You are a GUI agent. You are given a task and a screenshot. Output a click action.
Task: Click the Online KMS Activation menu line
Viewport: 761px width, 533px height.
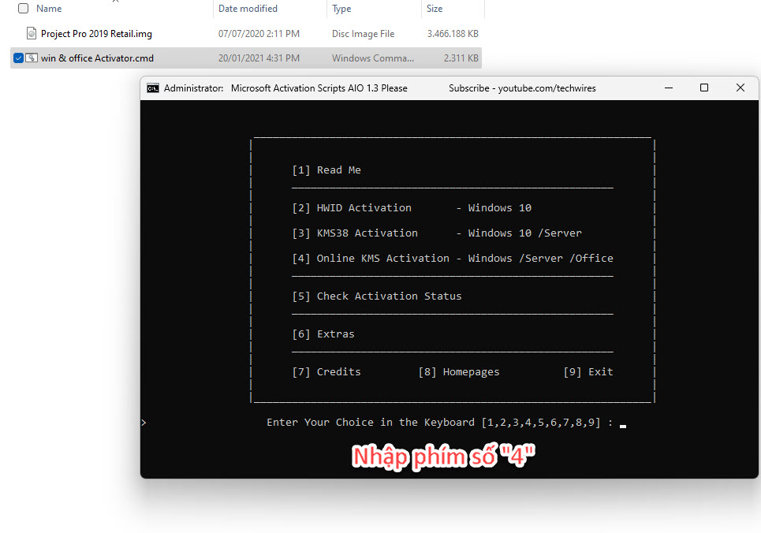pos(452,258)
